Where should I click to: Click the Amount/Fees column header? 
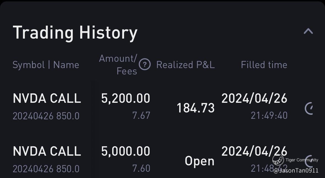pos(118,65)
